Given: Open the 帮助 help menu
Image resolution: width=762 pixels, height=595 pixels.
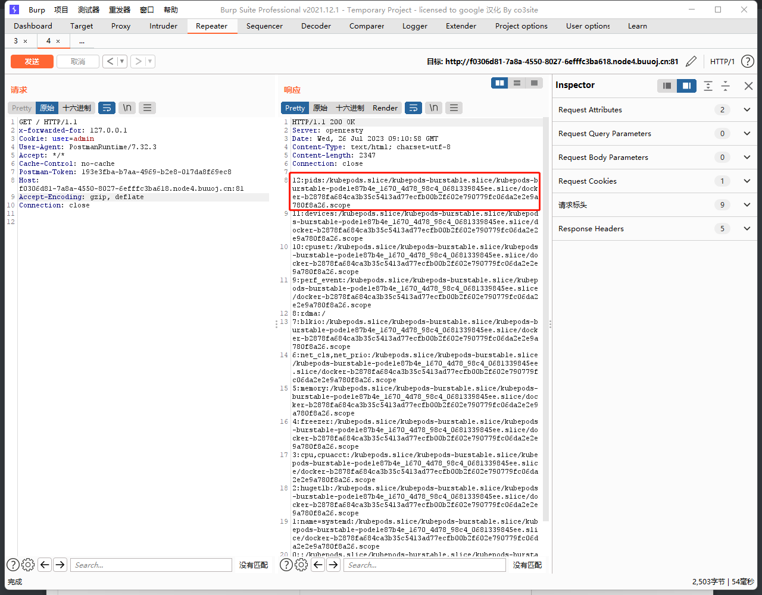Looking at the screenshot, I should pos(171,10).
